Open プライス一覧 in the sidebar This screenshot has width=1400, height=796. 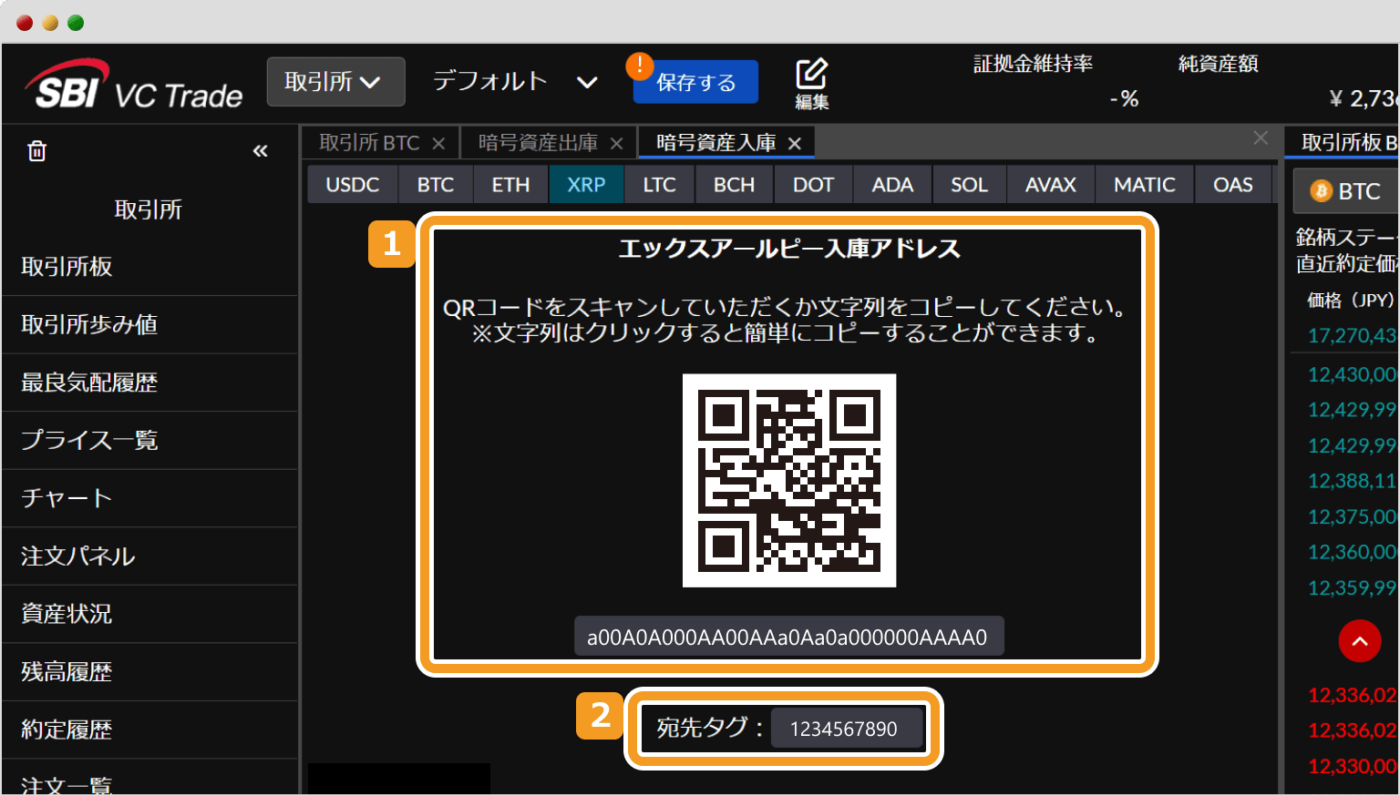click(149, 441)
